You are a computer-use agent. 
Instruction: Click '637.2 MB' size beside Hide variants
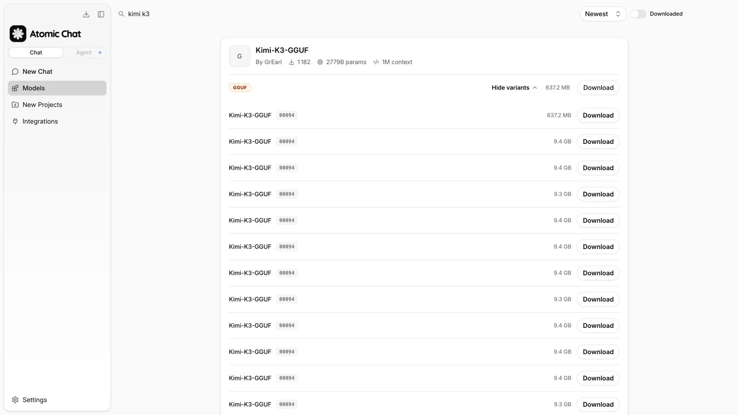coord(558,88)
